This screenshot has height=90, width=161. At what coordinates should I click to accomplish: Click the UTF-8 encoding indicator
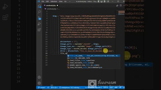point(106,87)
